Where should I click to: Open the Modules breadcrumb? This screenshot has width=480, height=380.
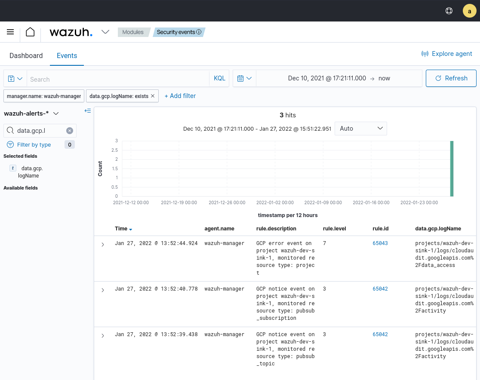point(133,32)
